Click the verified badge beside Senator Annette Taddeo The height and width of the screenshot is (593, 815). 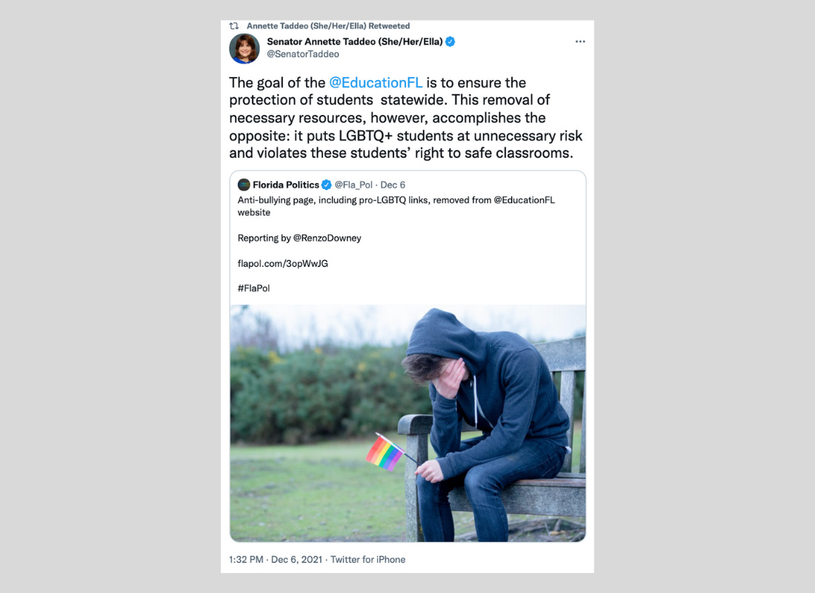(450, 42)
